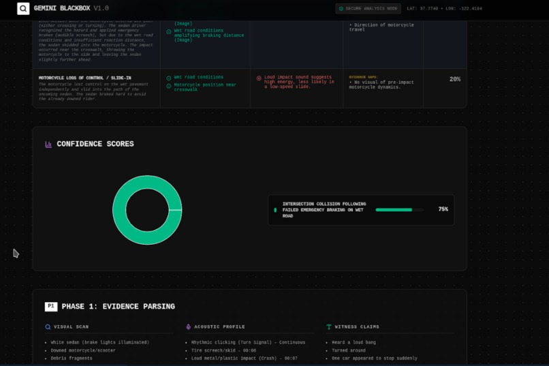The width and height of the screenshot is (549, 366).
Task: Click 'Heard a loud bang' witness claim
Action: click(x=354, y=342)
